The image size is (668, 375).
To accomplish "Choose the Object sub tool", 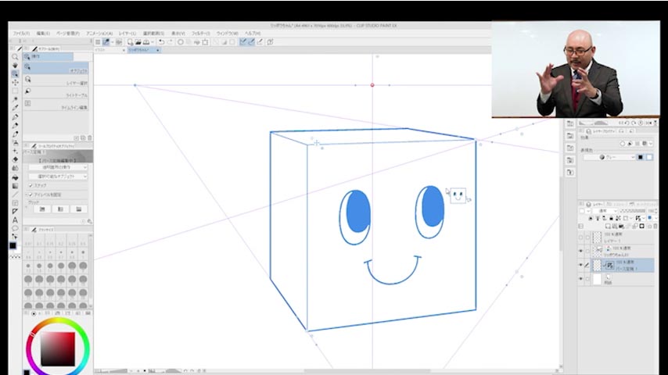I will point(56,68).
